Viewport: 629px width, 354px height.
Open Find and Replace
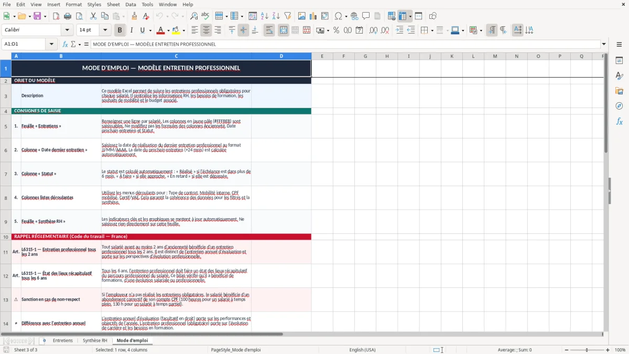194,16
